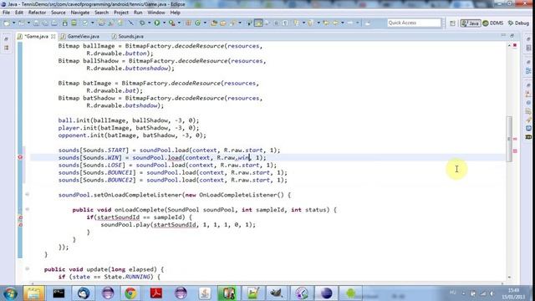535x301 pixels.
Task: Open the Command Prompt taskbar icon
Action: [59, 293]
